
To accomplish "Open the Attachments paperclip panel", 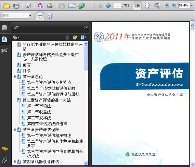I will point(5,160).
